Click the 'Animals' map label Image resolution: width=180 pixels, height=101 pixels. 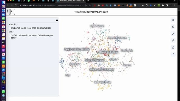coord(113,59)
